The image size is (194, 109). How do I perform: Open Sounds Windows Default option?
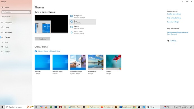tap(82, 27)
